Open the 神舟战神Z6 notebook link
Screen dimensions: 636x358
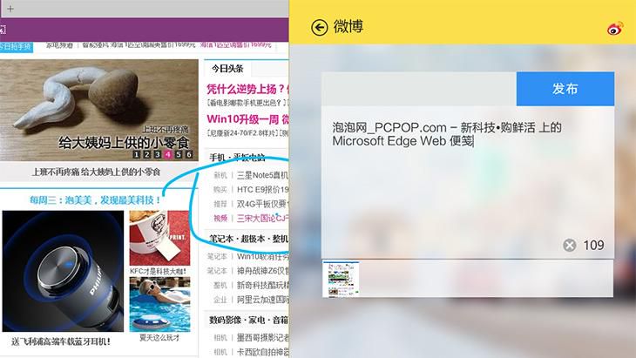(x=263, y=271)
